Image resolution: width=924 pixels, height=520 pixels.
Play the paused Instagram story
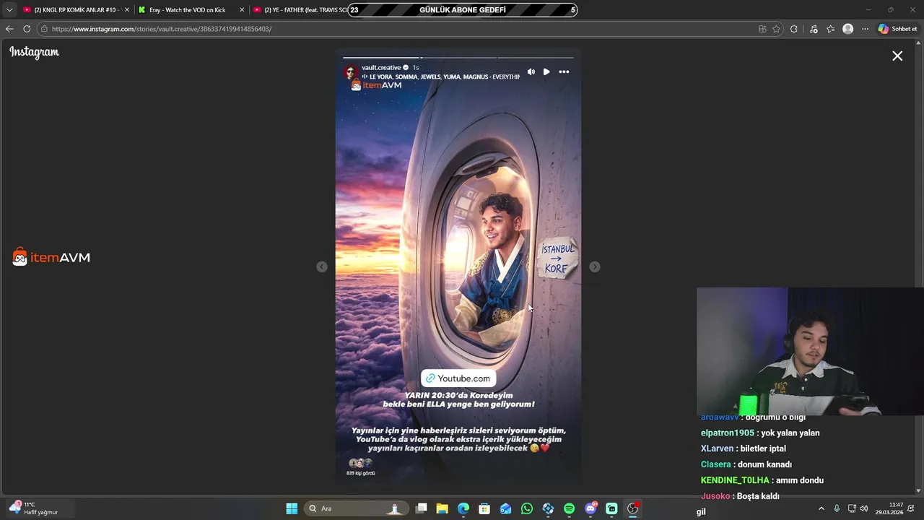pyautogui.click(x=546, y=71)
